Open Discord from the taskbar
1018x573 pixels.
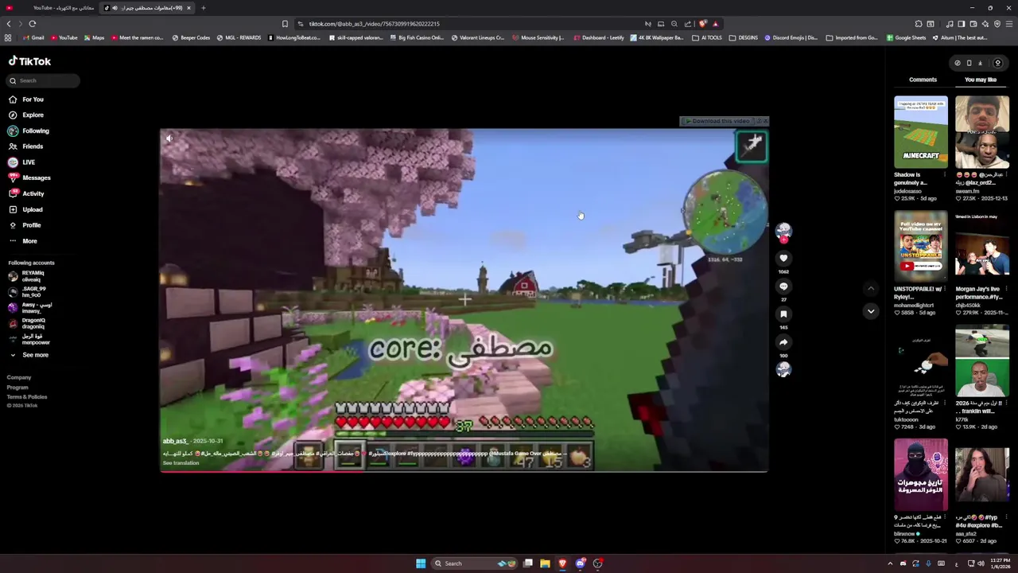(x=581, y=563)
